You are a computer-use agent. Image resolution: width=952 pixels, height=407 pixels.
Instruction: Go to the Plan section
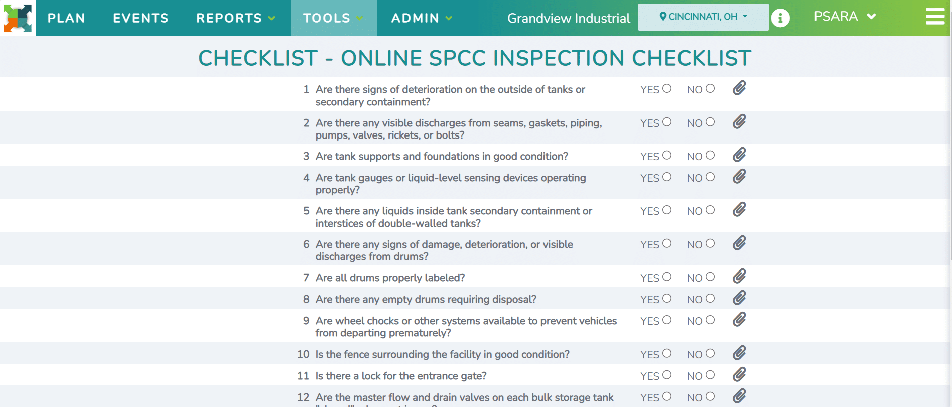click(66, 18)
